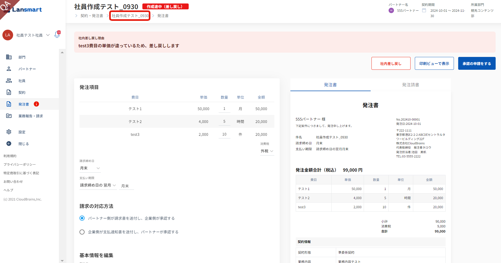Click the 社員作成テスト_0930 breadcrumb link
The image size is (501, 263).
click(x=130, y=16)
